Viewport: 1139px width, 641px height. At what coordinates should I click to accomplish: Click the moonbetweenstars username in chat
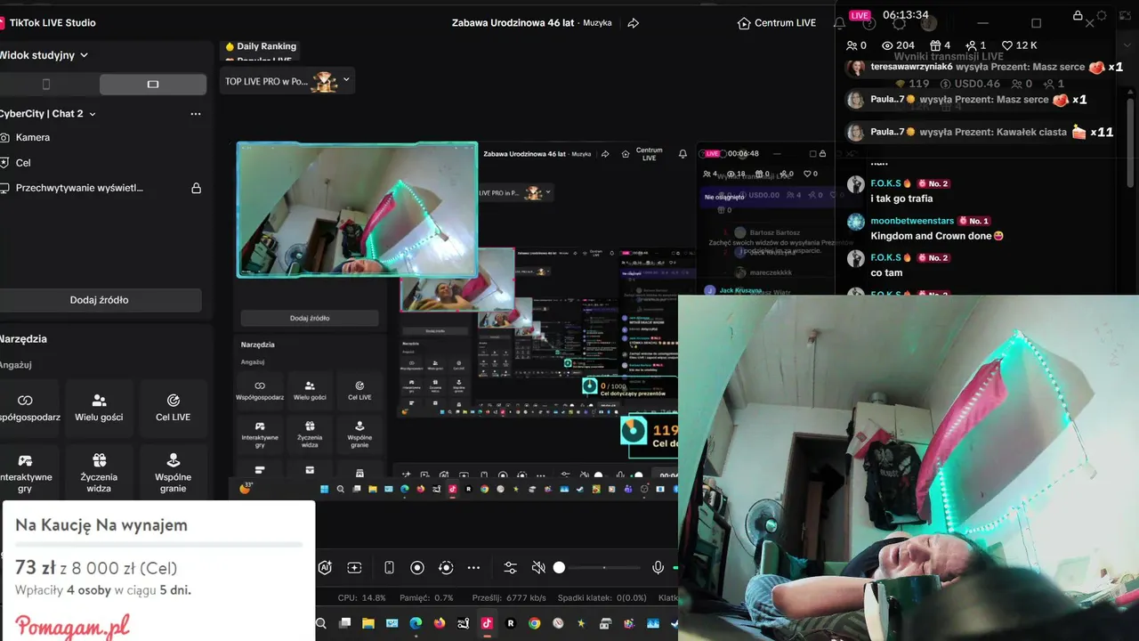click(911, 221)
